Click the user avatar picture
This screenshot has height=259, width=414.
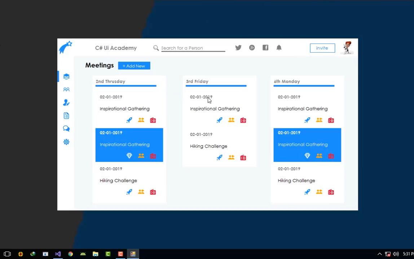click(x=347, y=48)
